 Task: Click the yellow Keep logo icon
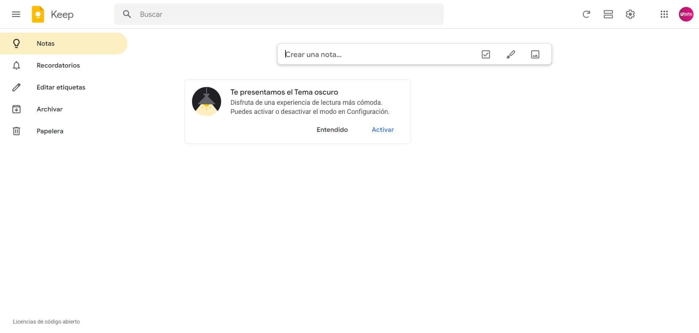click(38, 14)
